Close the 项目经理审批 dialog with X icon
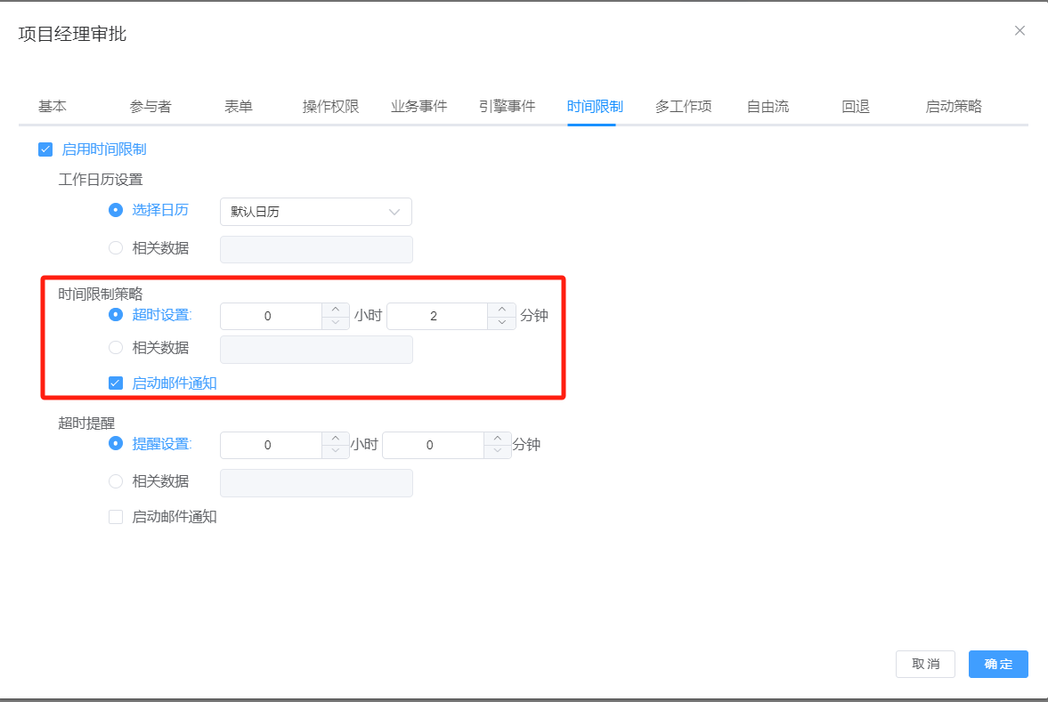This screenshot has height=702, width=1048. click(1020, 30)
